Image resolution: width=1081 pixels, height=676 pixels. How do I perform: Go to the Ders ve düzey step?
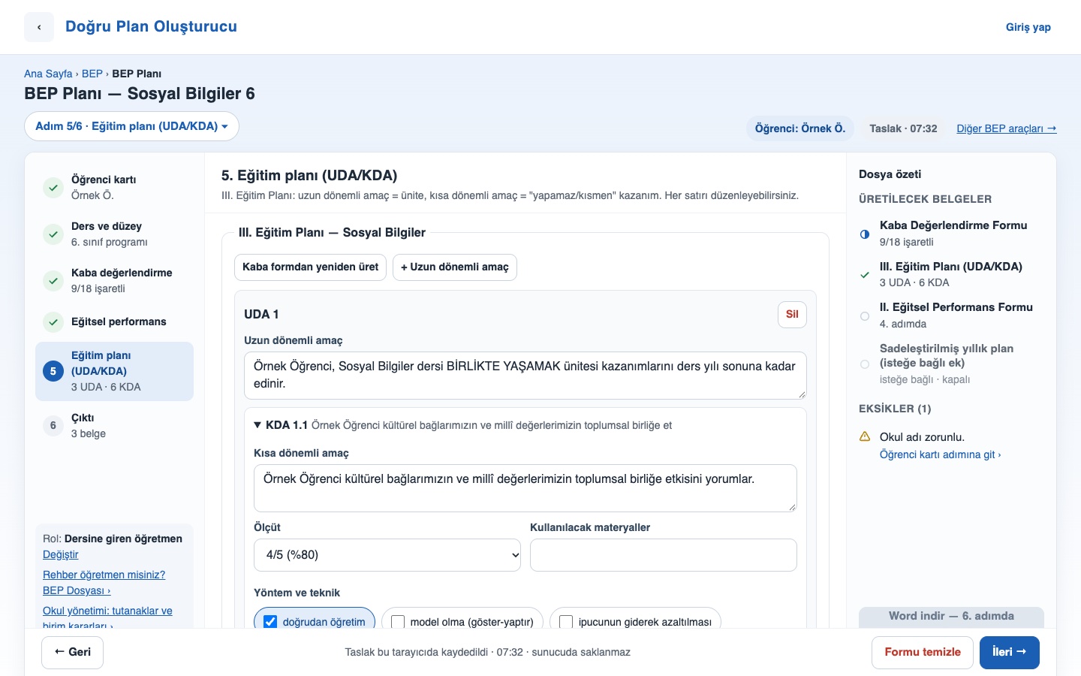coord(114,234)
